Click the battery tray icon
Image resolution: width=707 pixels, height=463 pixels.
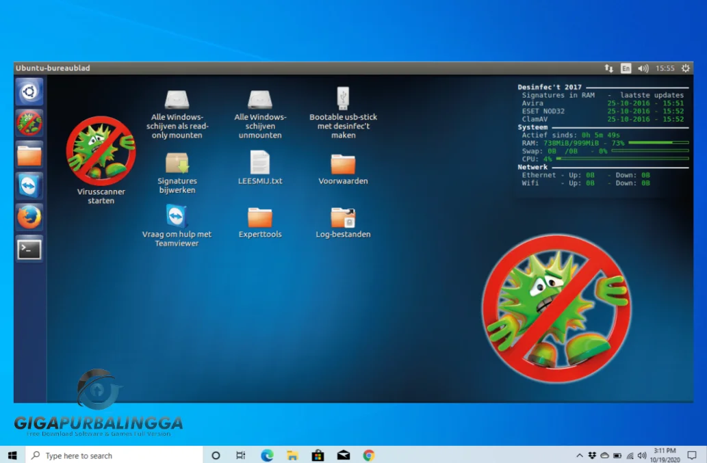617,455
